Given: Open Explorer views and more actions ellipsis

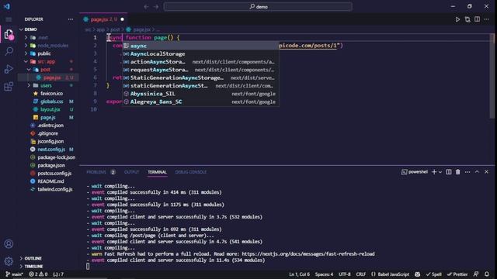Looking at the screenshot, I should (x=71, y=19).
